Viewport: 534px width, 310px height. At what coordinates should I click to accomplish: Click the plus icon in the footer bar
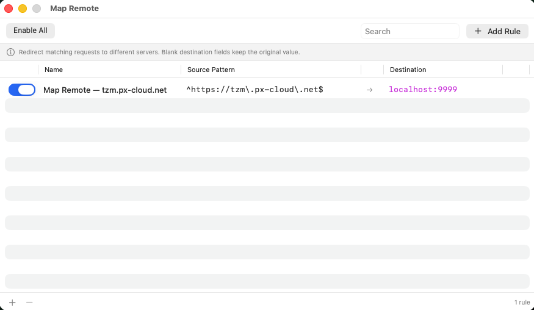[12, 302]
